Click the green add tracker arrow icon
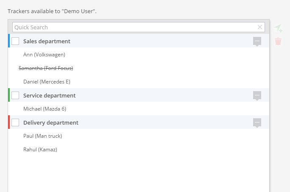Screen dimensions: 290x192 (x=278, y=28)
